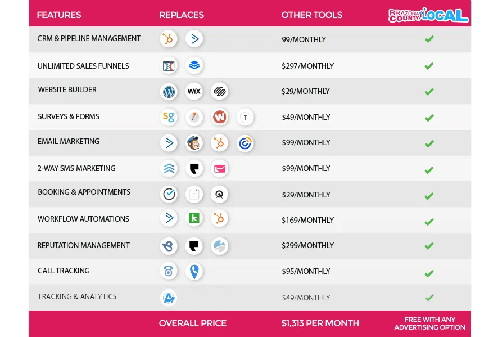Click the OTHER TOOLS column header

click(312, 15)
